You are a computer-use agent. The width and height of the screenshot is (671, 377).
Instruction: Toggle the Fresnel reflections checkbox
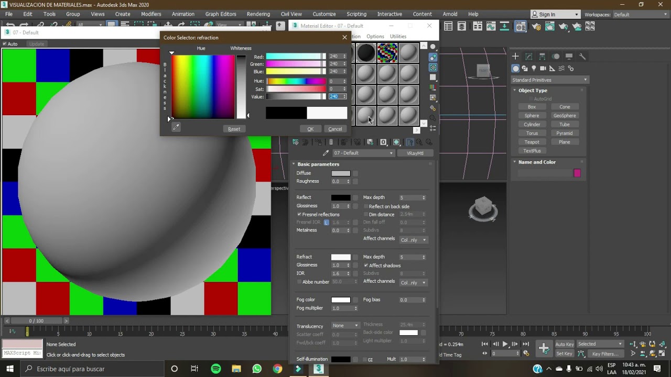[x=299, y=214]
